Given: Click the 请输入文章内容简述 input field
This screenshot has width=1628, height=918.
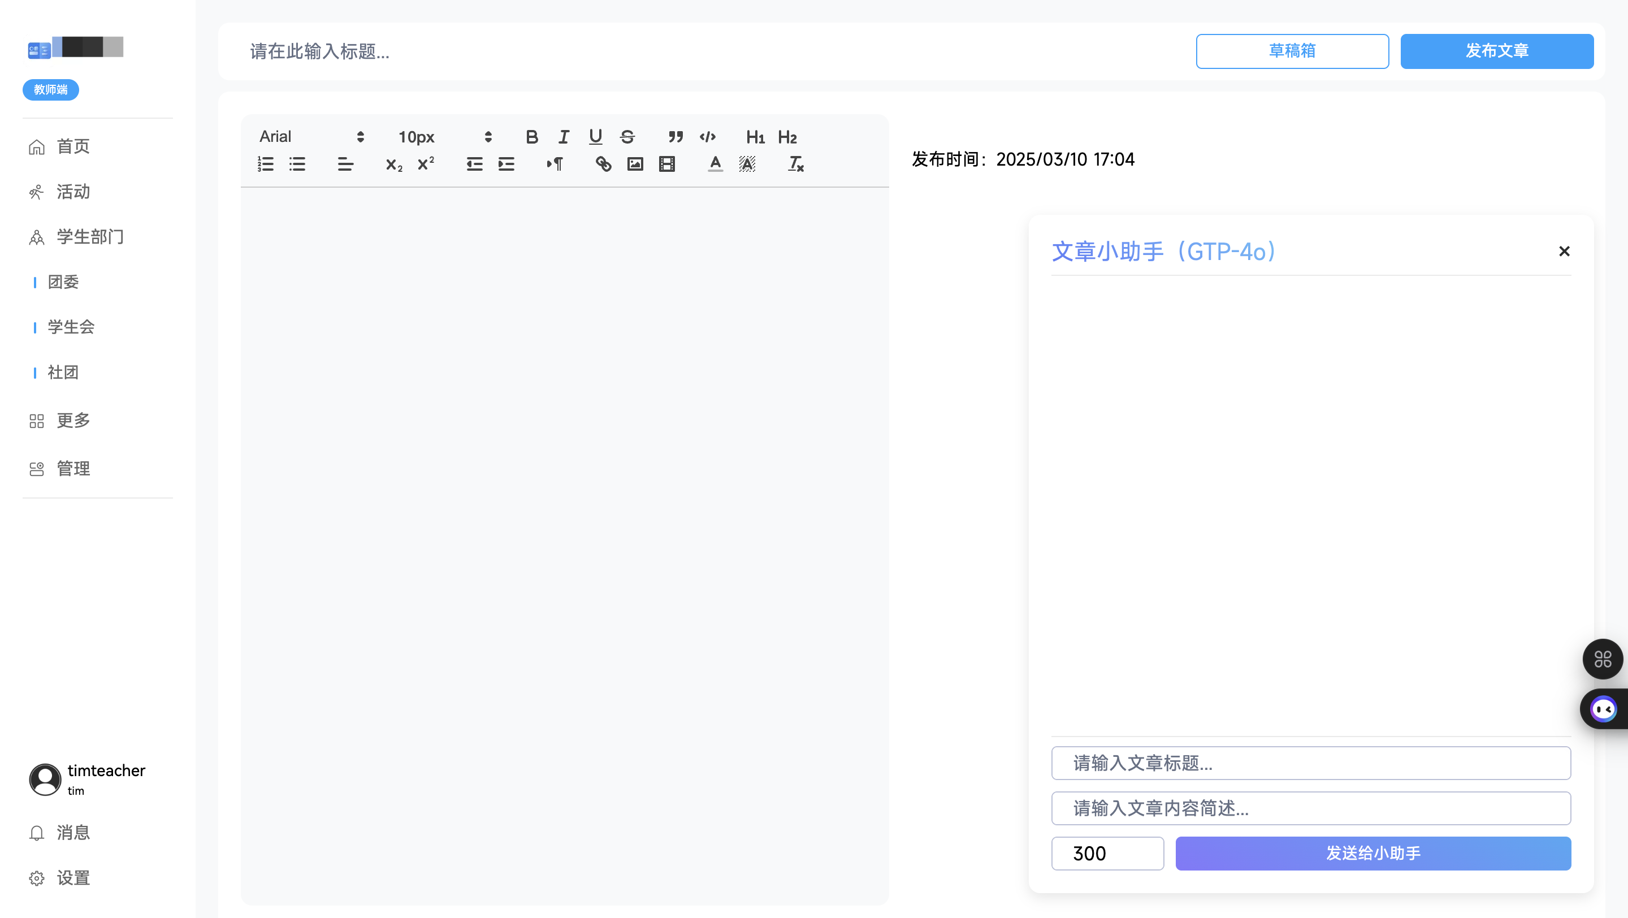Looking at the screenshot, I should point(1310,808).
